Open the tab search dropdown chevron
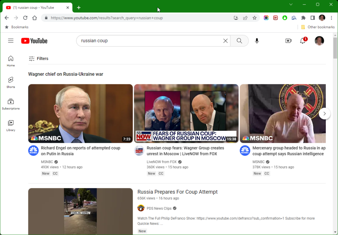The image size is (338, 235). (291, 4)
